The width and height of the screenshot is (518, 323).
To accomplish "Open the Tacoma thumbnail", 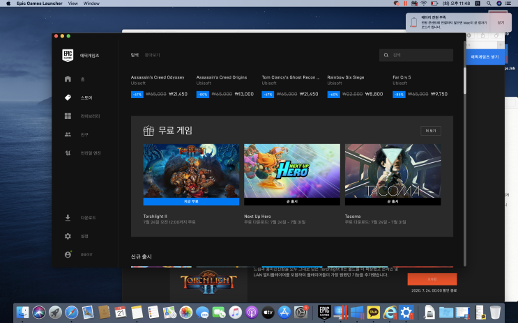I will pyautogui.click(x=393, y=171).
